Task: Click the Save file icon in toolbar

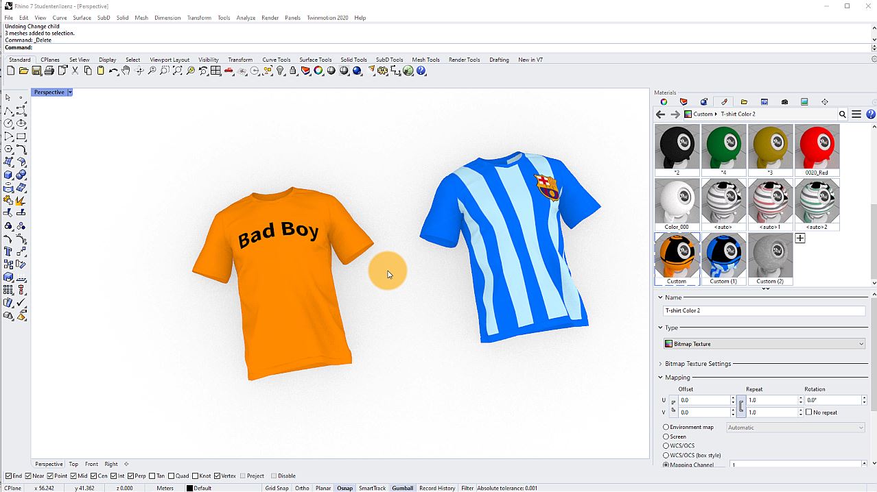Action: 36,71
